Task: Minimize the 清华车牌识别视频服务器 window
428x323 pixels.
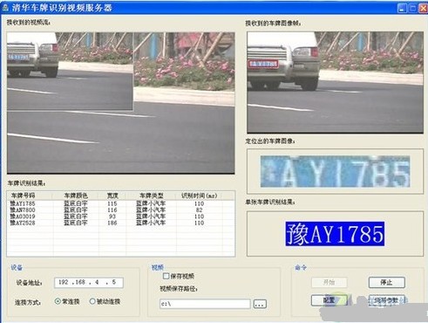Action: click(402, 8)
